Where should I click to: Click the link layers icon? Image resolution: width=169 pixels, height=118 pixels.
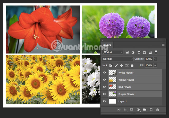tap(119, 110)
